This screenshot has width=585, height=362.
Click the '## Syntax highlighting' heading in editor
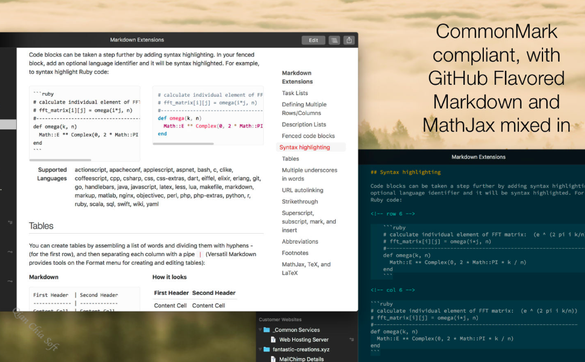(406, 172)
